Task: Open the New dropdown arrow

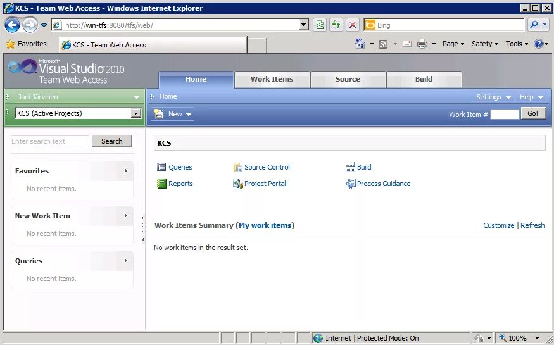Action: [189, 115]
